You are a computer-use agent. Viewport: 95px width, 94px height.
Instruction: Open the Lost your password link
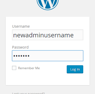pos(28,93)
